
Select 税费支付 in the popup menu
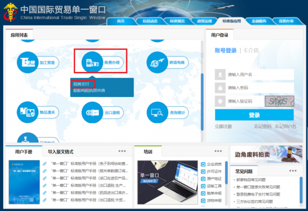[81, 84]
